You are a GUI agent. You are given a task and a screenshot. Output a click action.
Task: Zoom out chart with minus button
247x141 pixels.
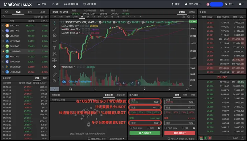click(x=117, y=83)
